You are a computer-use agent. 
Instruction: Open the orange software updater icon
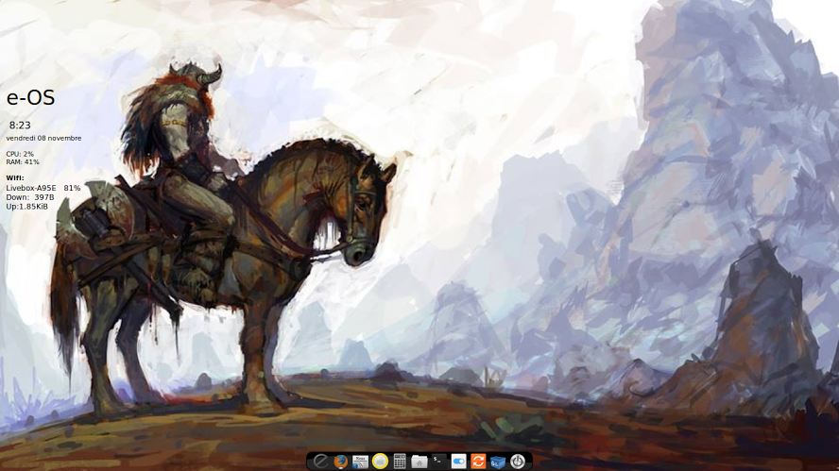(478, 461)
